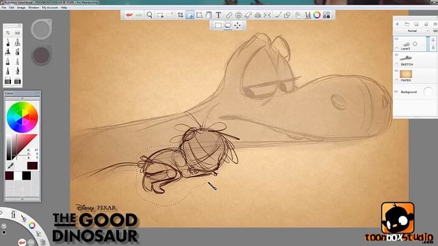Open the My Account menu
This screenshot has width=438, height=246.
50,8
